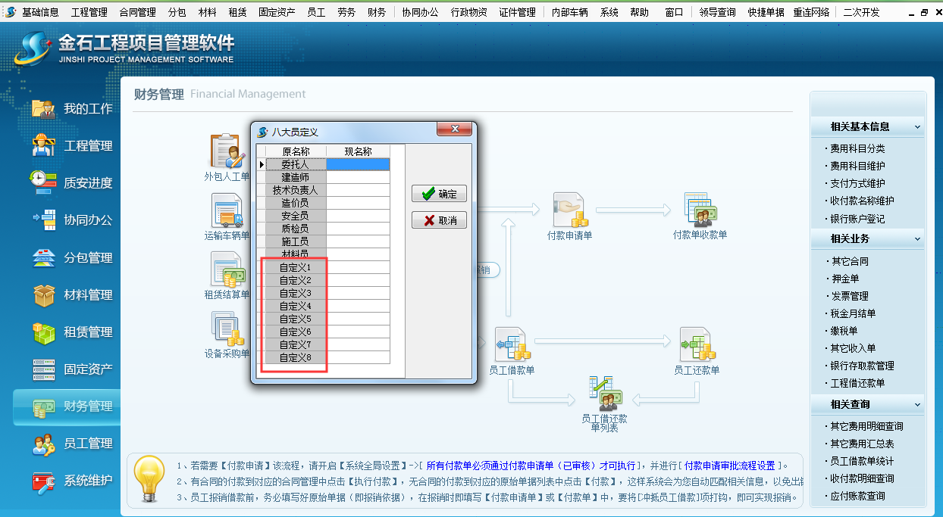Click 现名称 cell for 自定义1 row
This screenshot has height=517, width=943.
[358, 267]
